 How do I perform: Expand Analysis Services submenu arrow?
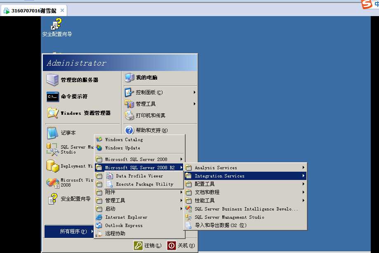tap(304, 168)
